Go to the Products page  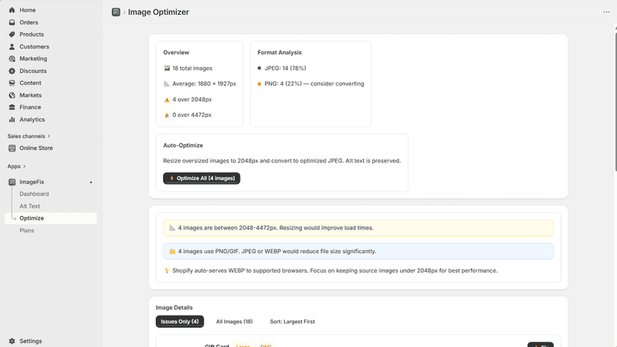coord(31,34)
